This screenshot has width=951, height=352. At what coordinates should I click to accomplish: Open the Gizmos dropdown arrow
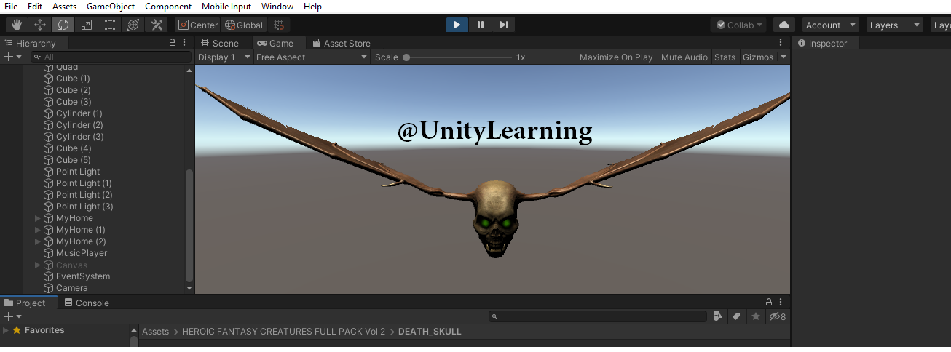pyautogui.click(x=784, y=57)
